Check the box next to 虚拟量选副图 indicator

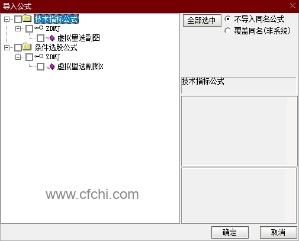coord(40,38)
